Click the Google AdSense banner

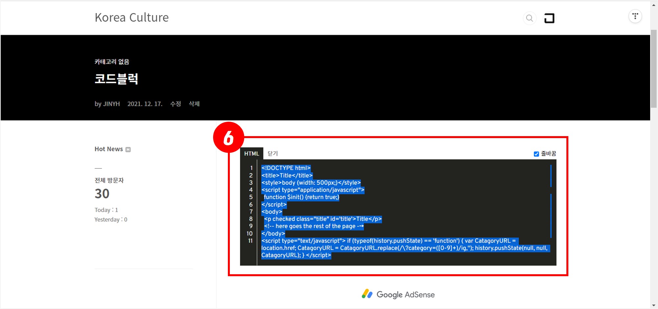[398, 294]
